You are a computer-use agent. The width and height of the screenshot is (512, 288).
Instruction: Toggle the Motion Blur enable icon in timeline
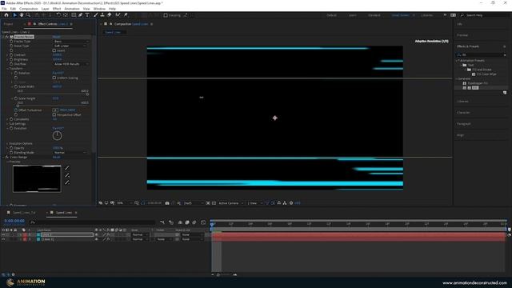click(194, 222)
